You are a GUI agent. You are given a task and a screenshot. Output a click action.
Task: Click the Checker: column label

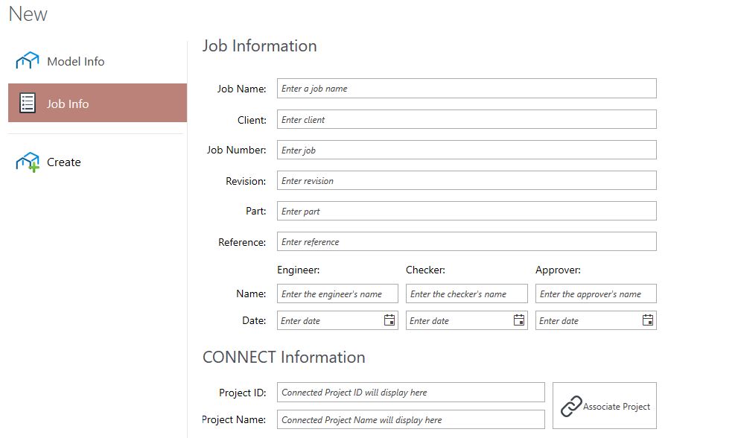[425, 270]
